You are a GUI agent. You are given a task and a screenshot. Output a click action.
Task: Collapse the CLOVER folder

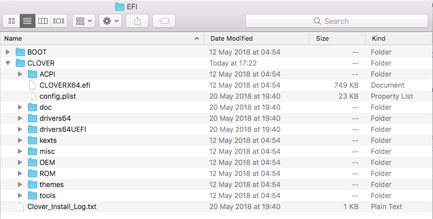[x=8, y=63]
